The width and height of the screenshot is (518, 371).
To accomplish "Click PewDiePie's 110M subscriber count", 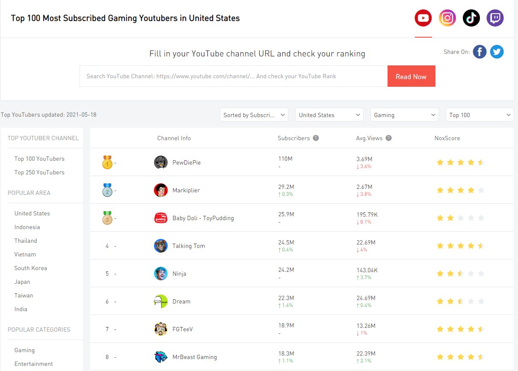I will pos(285,159).
